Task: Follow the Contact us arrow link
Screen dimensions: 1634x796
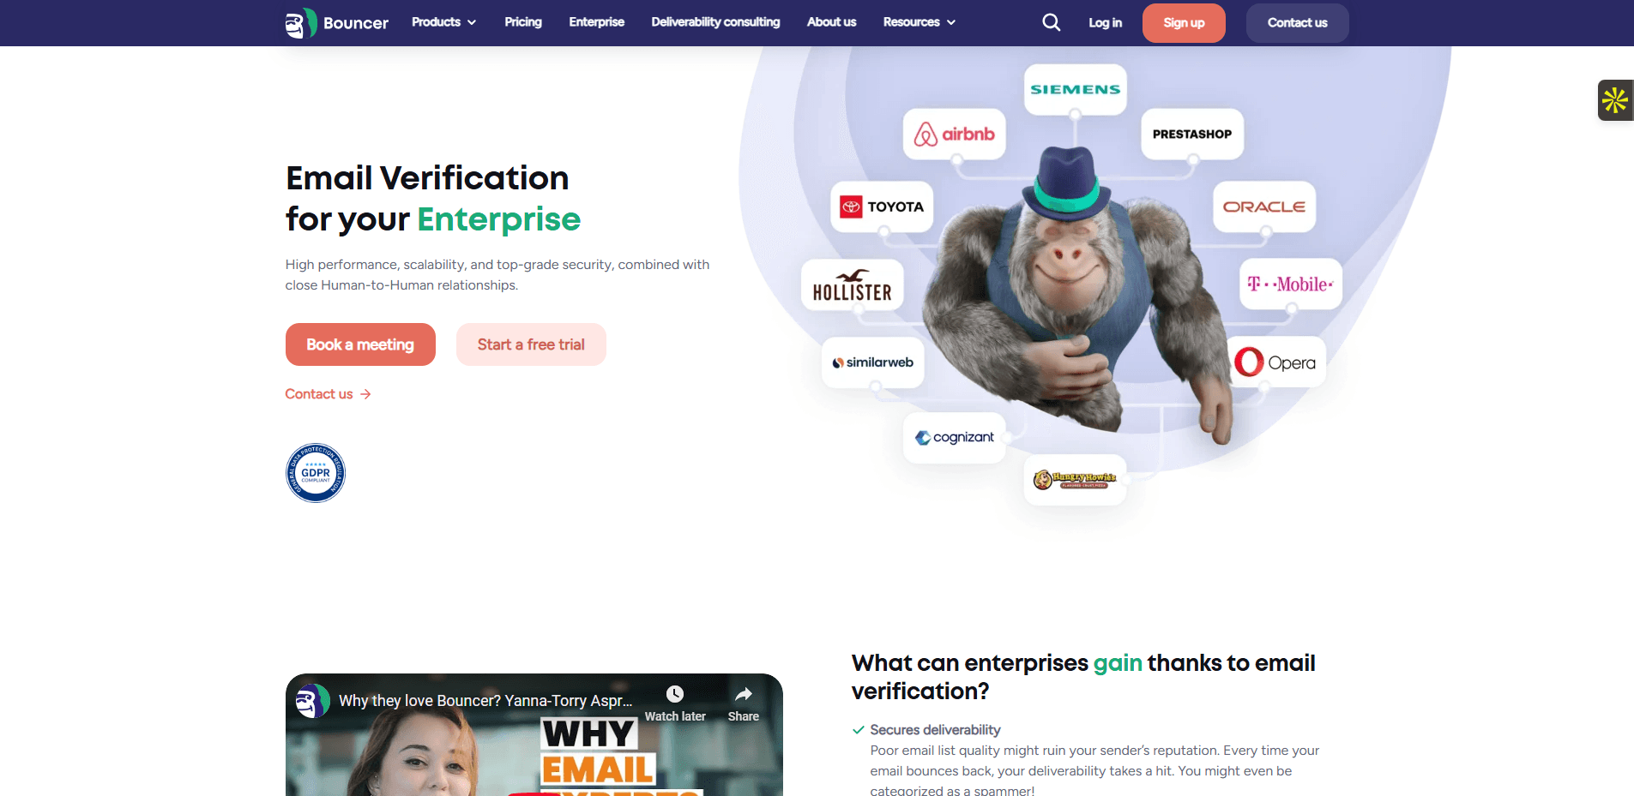Action: (x=328, y=394)
